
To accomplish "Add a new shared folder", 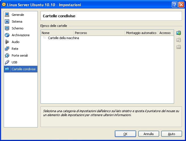I will point(179,33).
